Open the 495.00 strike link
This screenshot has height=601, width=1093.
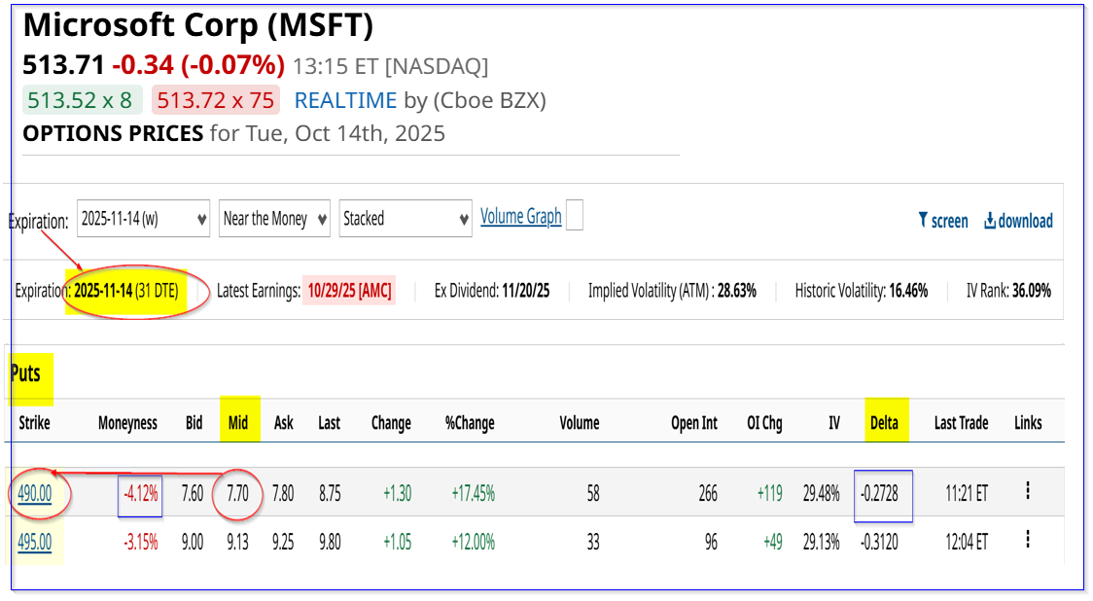[34, 542]
